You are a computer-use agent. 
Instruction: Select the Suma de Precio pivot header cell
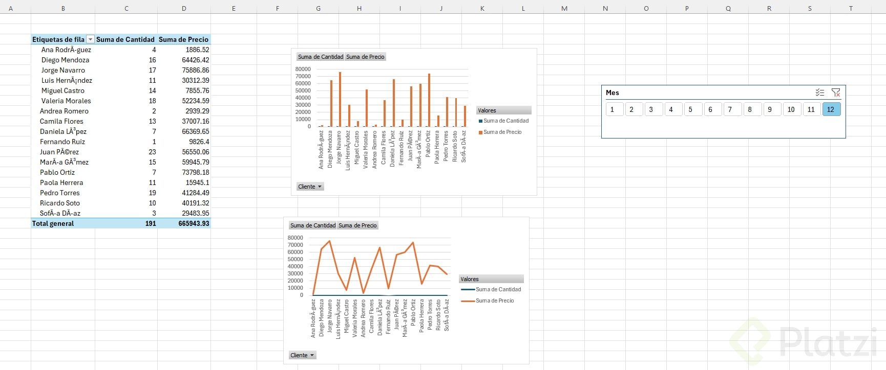pos(184,39)
